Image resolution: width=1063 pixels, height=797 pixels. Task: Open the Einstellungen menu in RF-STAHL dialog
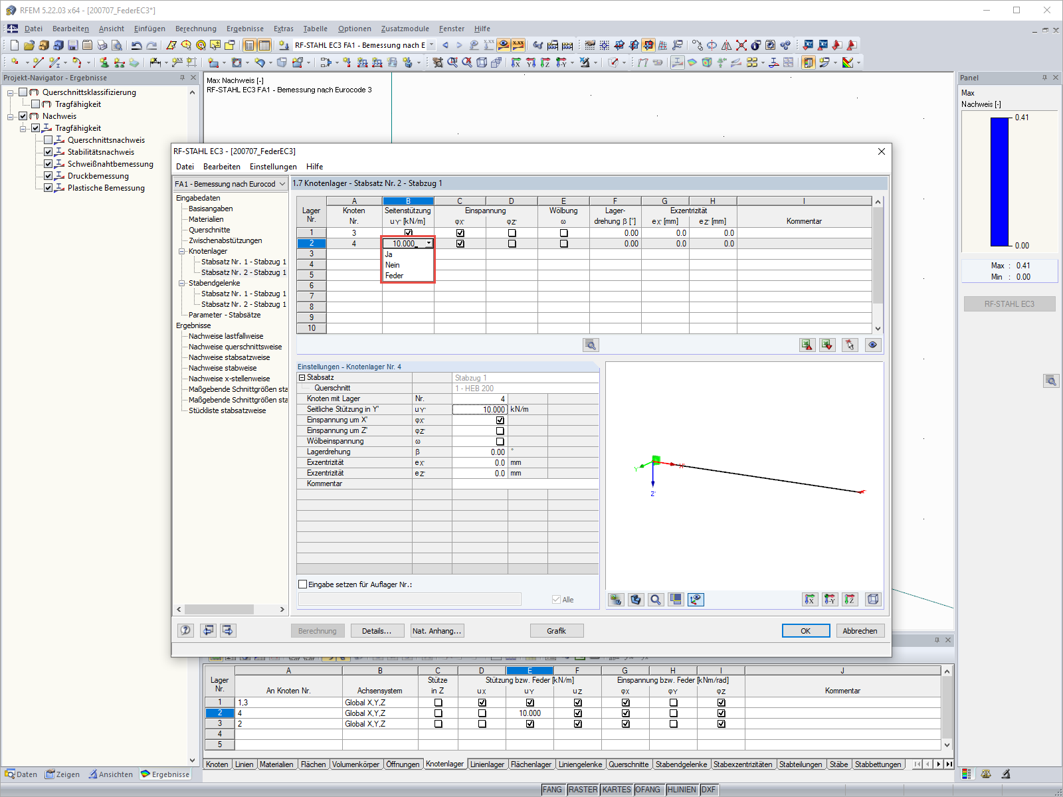click(273, 167)
